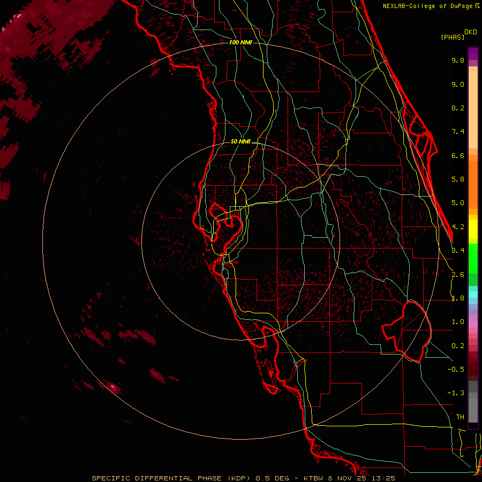The height and width of the screenshot is (482, 482).
Task: Click the 0.2 value on the color scale
Action: [x=458, y=346]
